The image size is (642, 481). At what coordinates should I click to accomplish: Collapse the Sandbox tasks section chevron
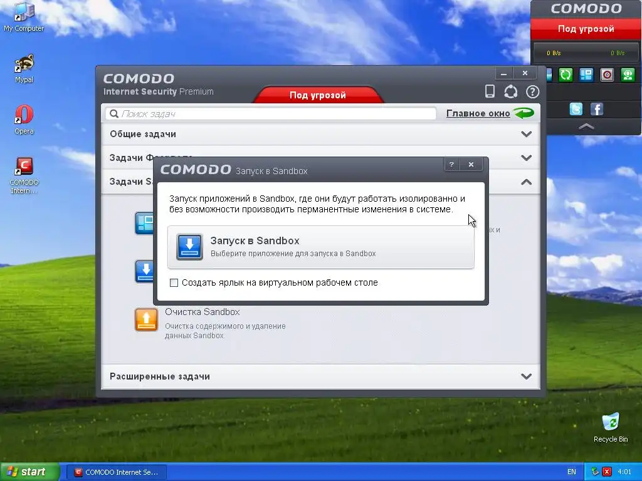point(526,182)
